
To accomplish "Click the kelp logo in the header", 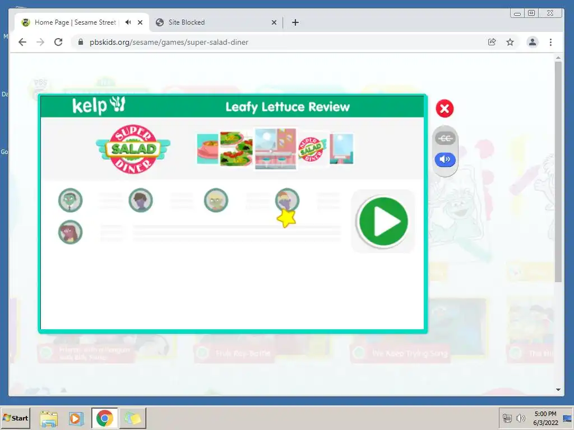I will point(99,106).
